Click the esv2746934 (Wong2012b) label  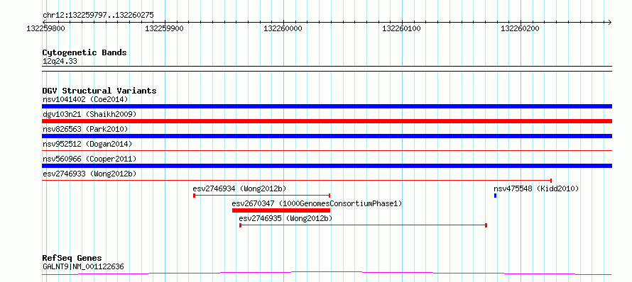point(239,188)
